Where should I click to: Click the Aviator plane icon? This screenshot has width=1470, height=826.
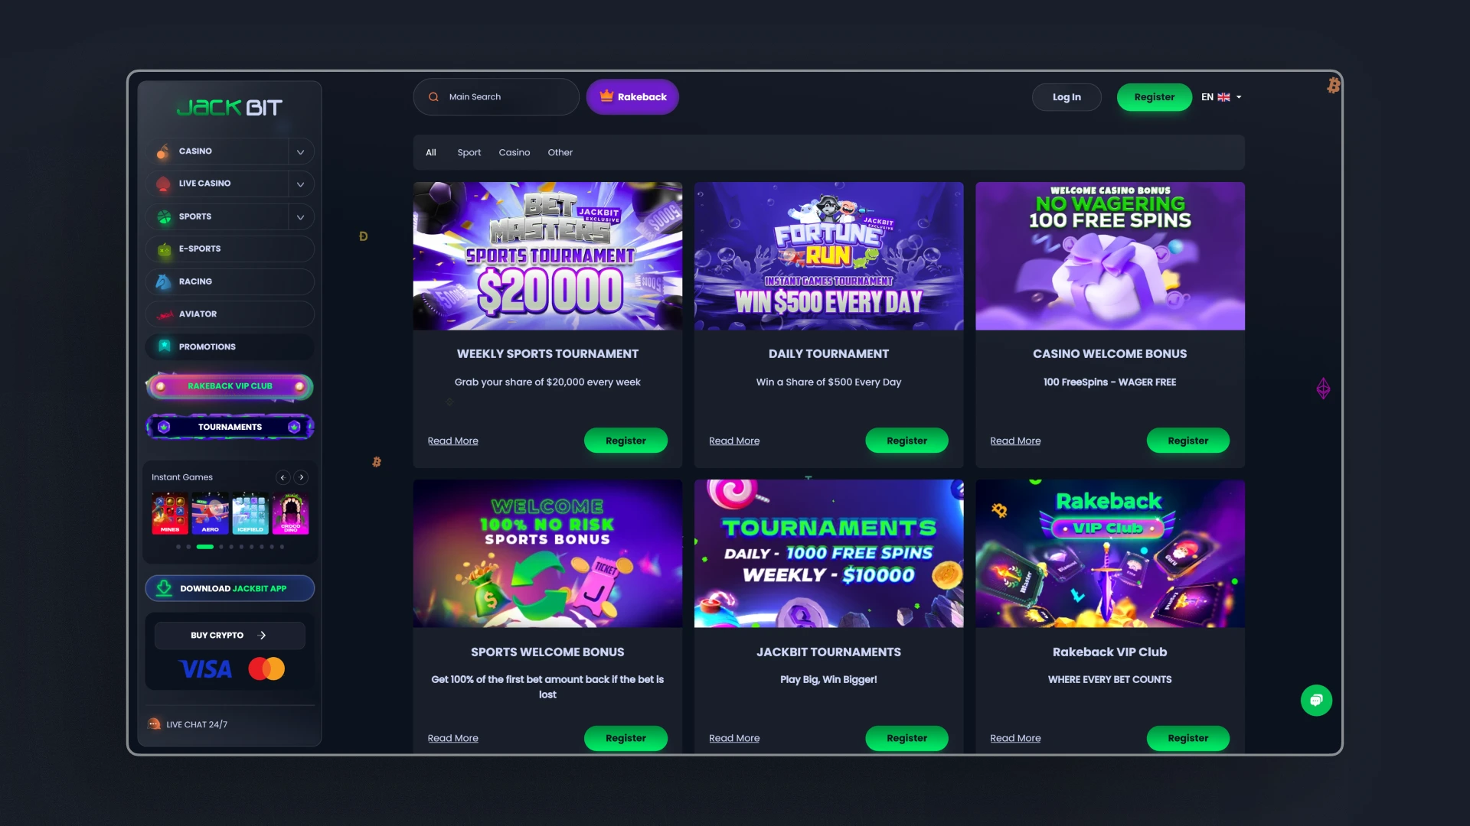(164, 314)
